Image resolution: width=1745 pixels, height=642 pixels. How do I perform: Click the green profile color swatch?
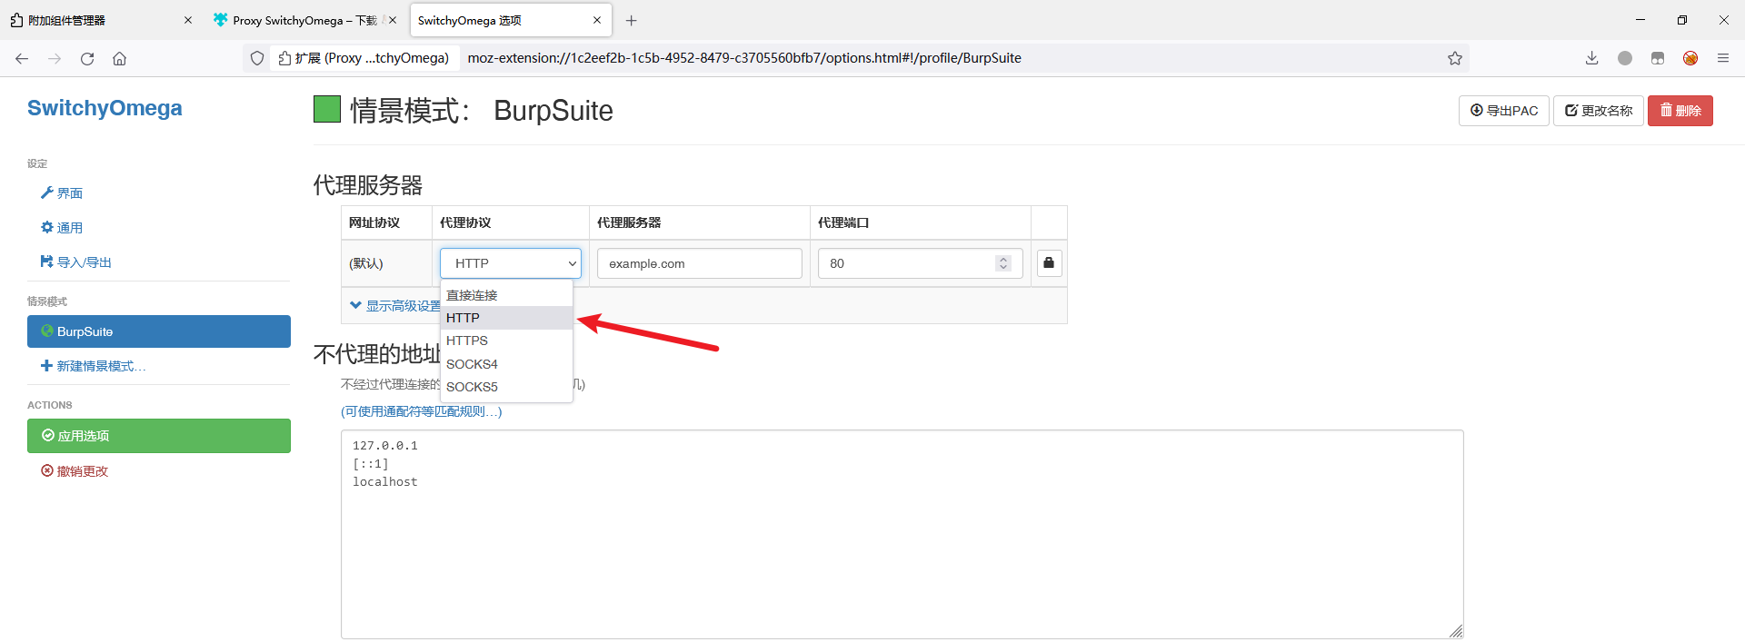(x=327, y=110)
